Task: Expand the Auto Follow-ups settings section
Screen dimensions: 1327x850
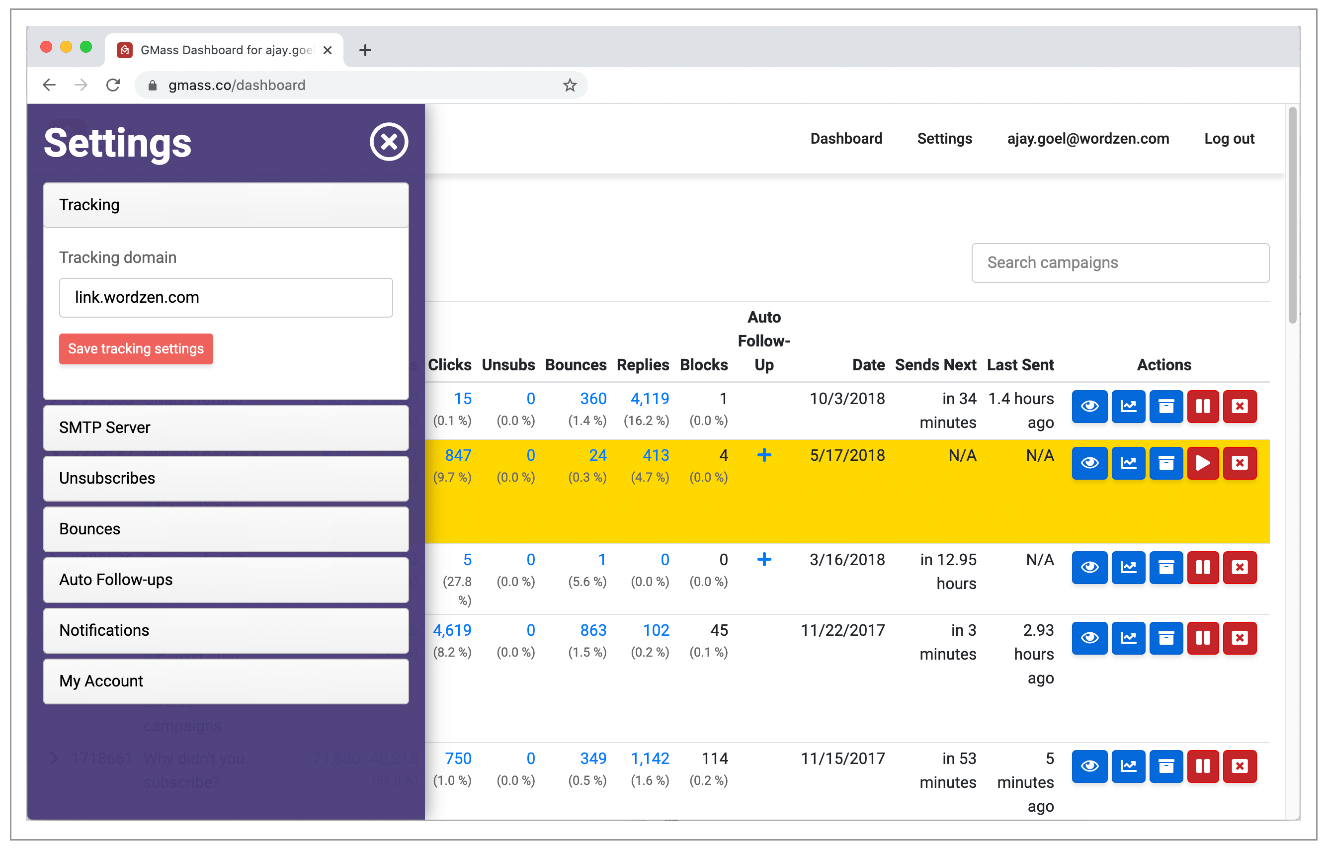Action: coord(226,580)
